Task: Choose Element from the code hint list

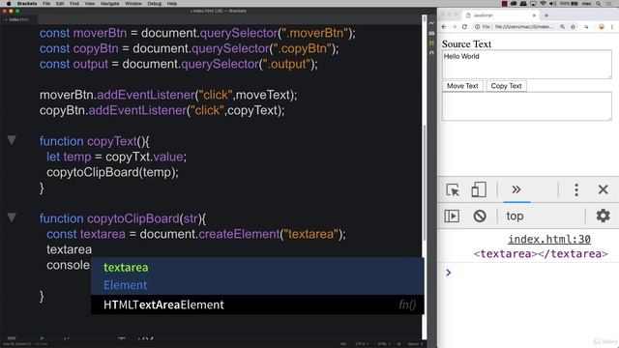Action: point(257,285)
